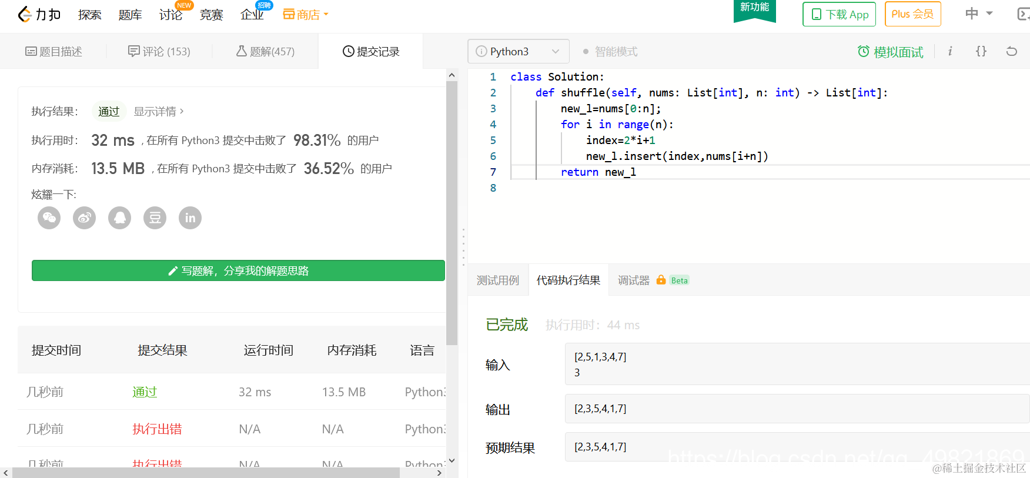Share result via Weibo icon
1030x478 pixels.
[x=85, y=218]
